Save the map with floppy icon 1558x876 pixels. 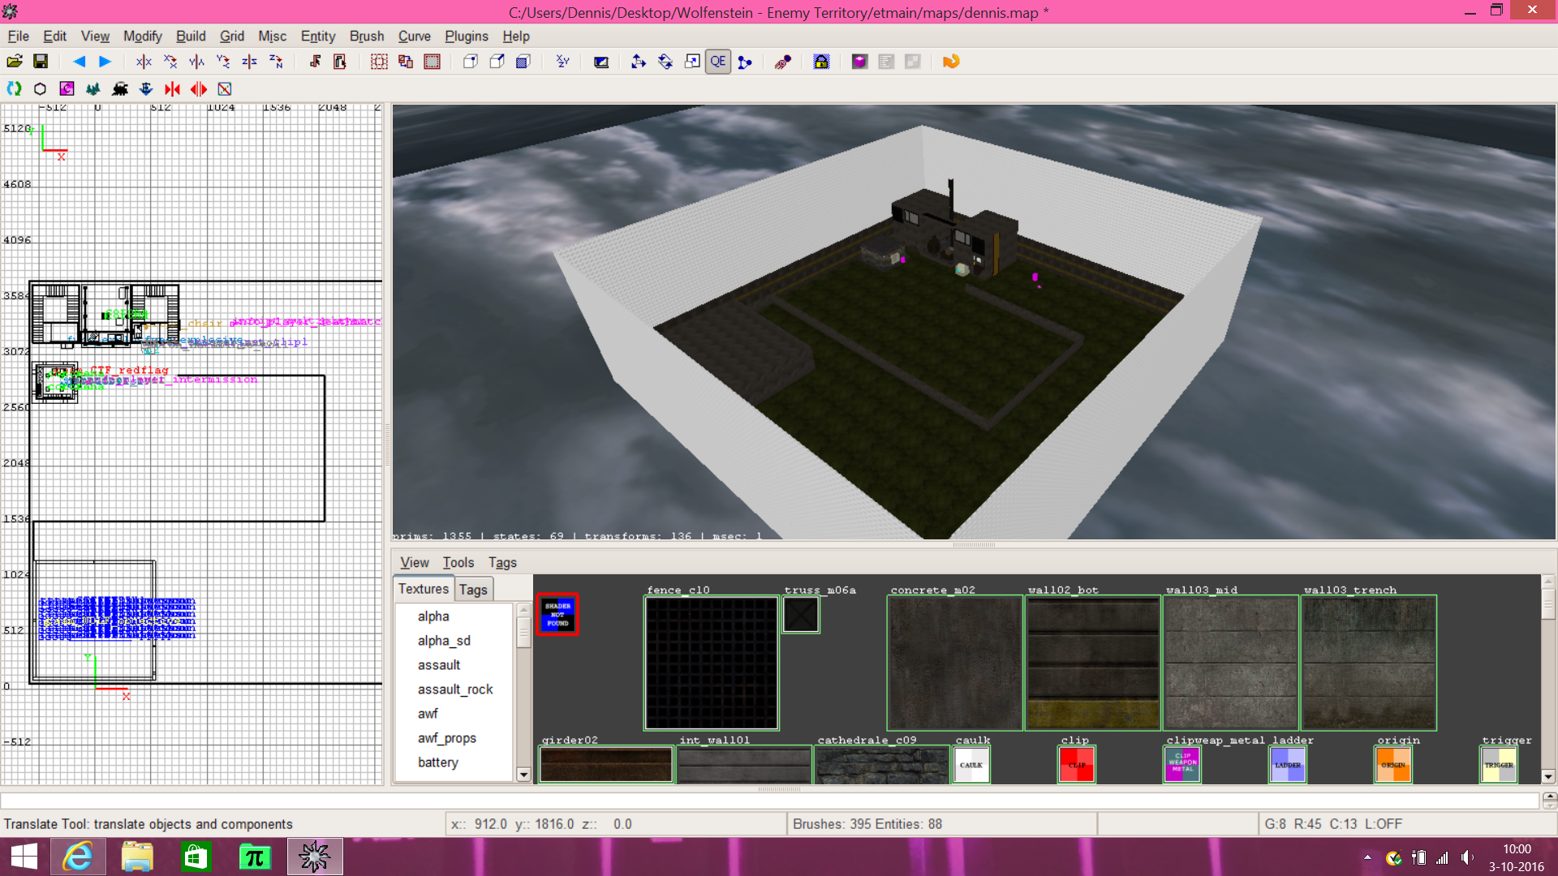click(41, 62)
